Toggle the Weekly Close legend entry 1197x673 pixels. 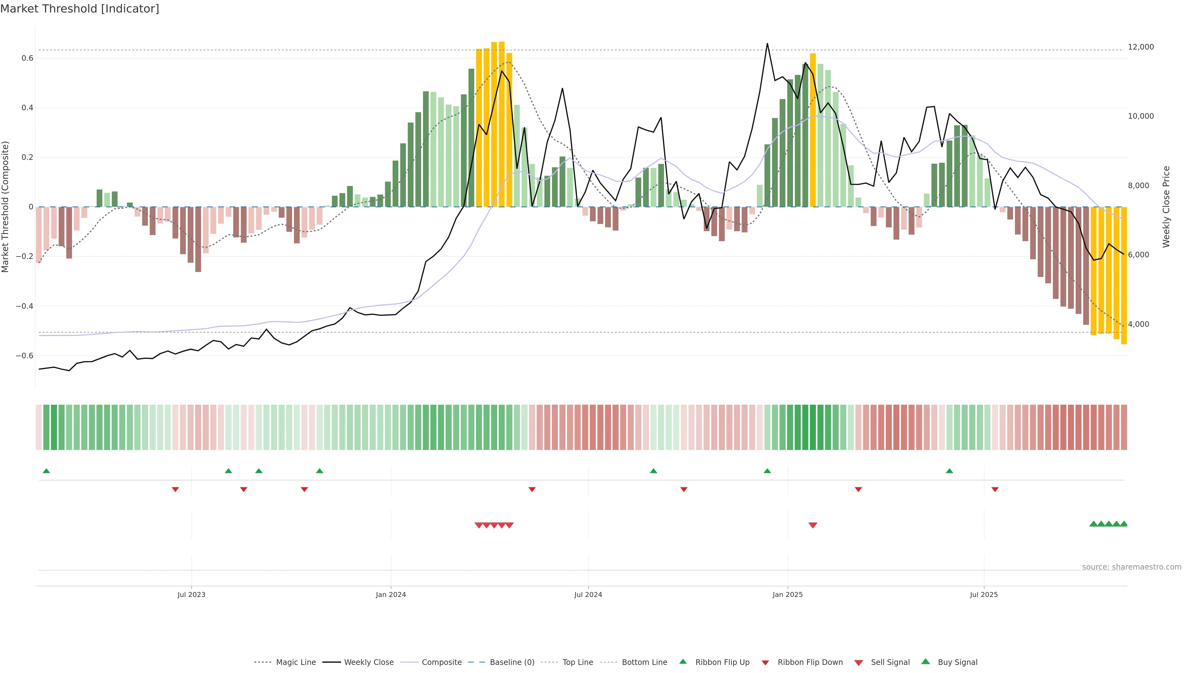368,662
